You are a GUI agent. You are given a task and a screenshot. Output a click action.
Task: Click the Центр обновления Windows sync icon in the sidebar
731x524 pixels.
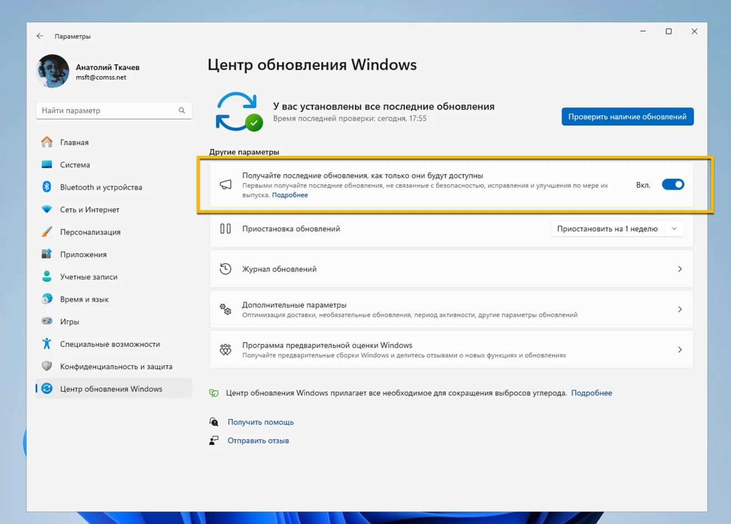(47, 389)
